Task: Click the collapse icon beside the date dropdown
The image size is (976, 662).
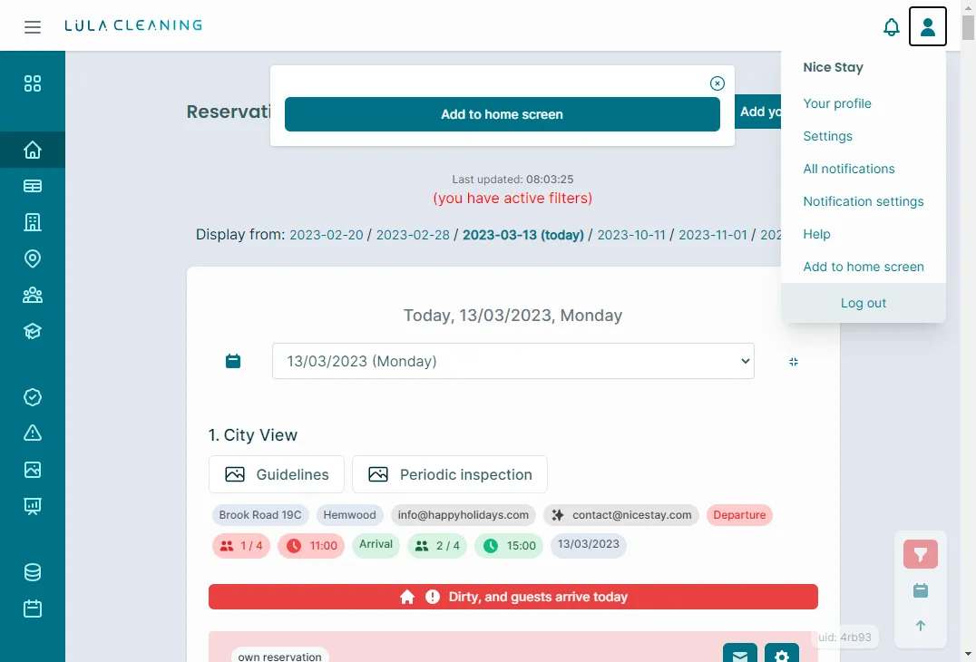Action: (x=794, y=362)
